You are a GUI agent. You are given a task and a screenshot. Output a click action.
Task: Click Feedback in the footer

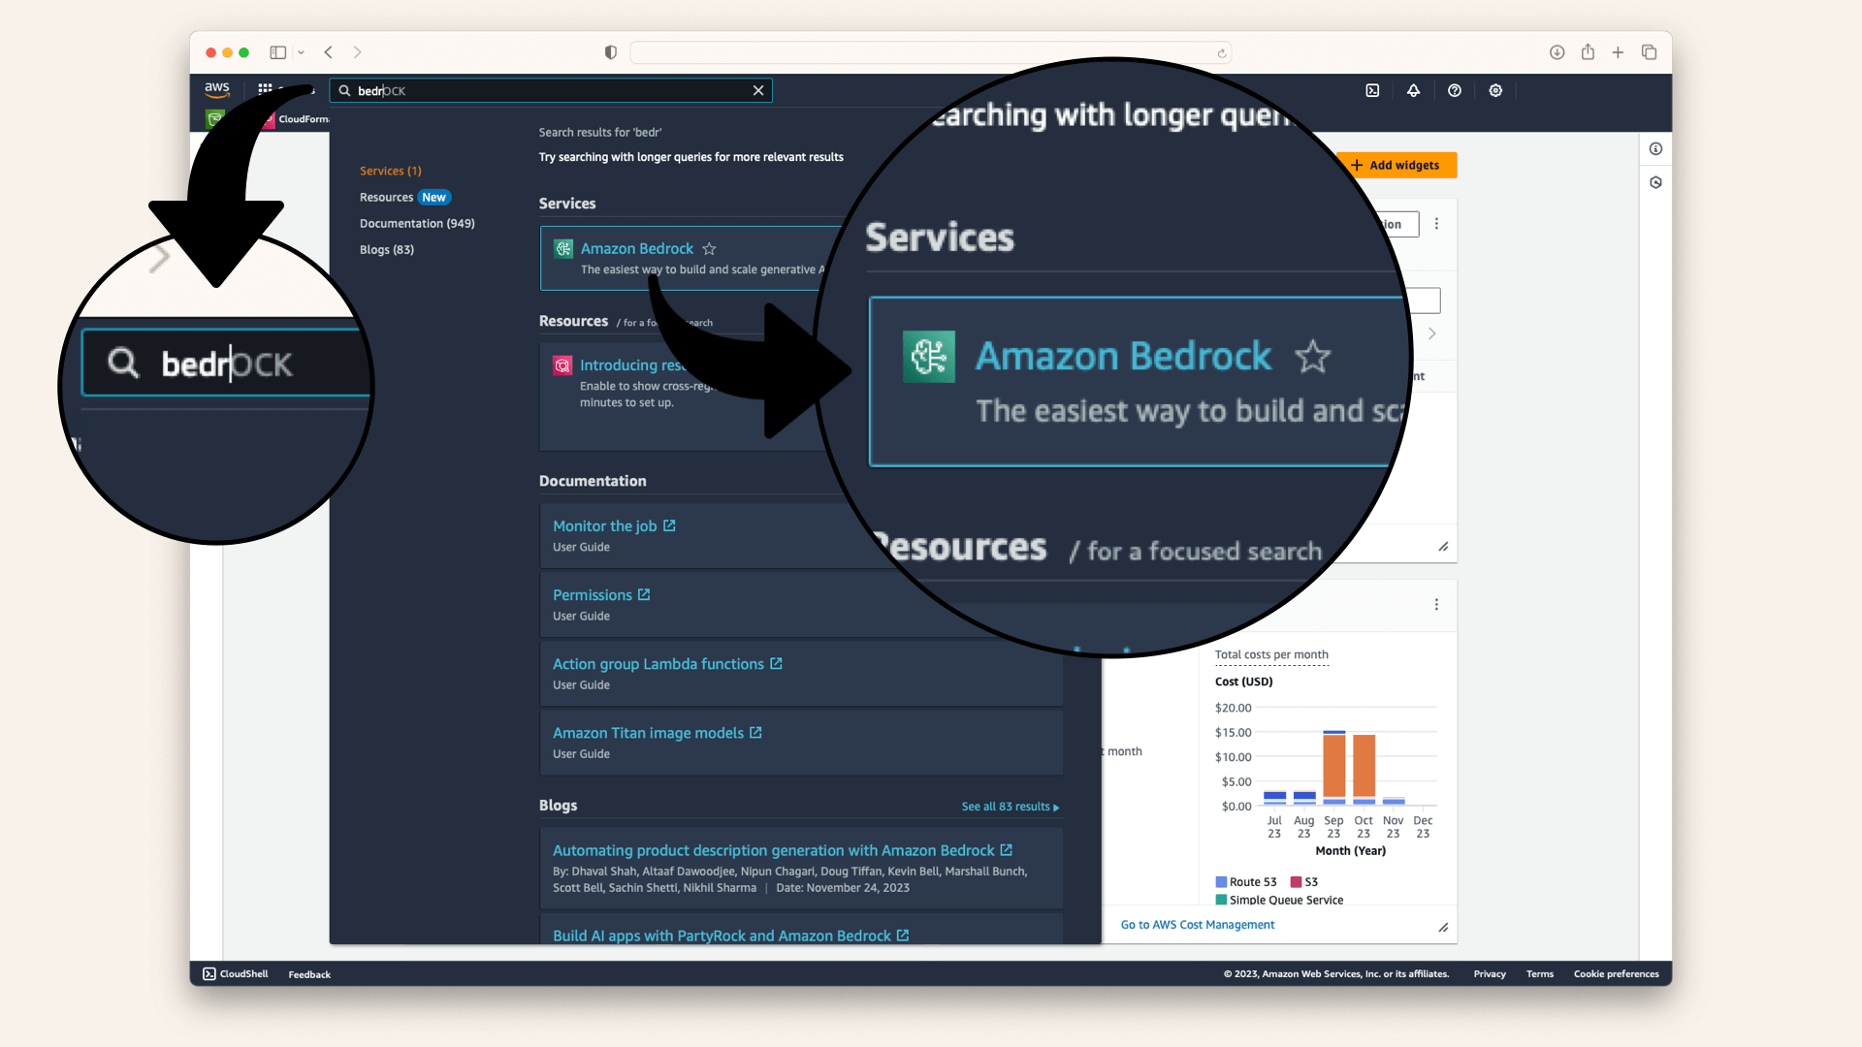click(x=309, y=974)
